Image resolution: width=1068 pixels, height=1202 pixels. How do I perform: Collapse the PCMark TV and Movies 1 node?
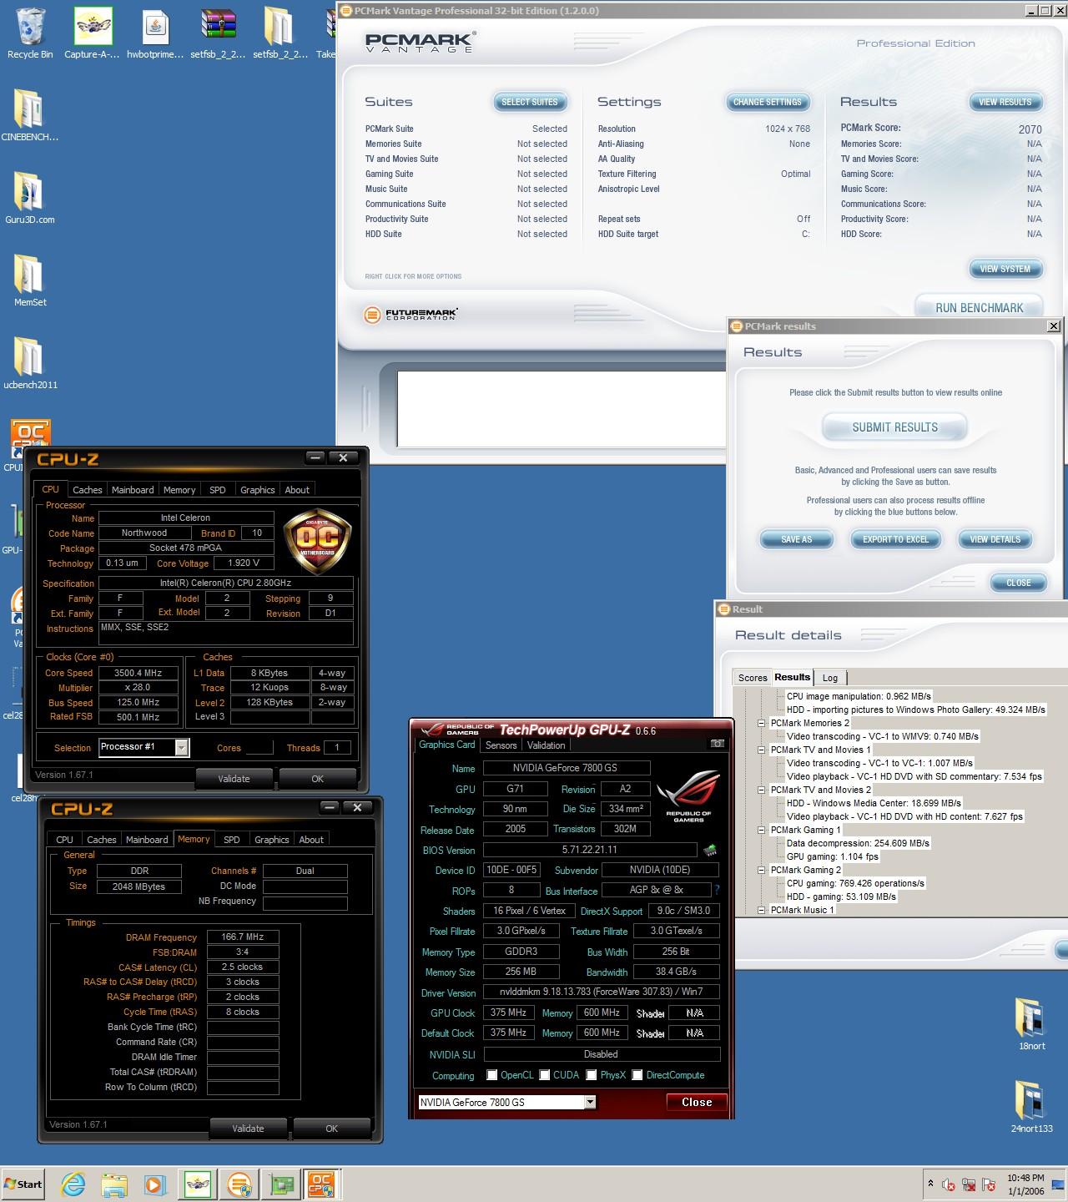pos(761,750)
